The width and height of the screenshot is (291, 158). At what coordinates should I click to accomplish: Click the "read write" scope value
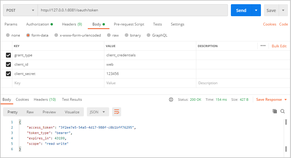point(57,144)
